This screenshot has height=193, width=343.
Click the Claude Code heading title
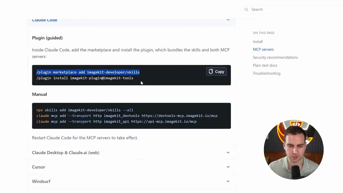pos(44,20)
